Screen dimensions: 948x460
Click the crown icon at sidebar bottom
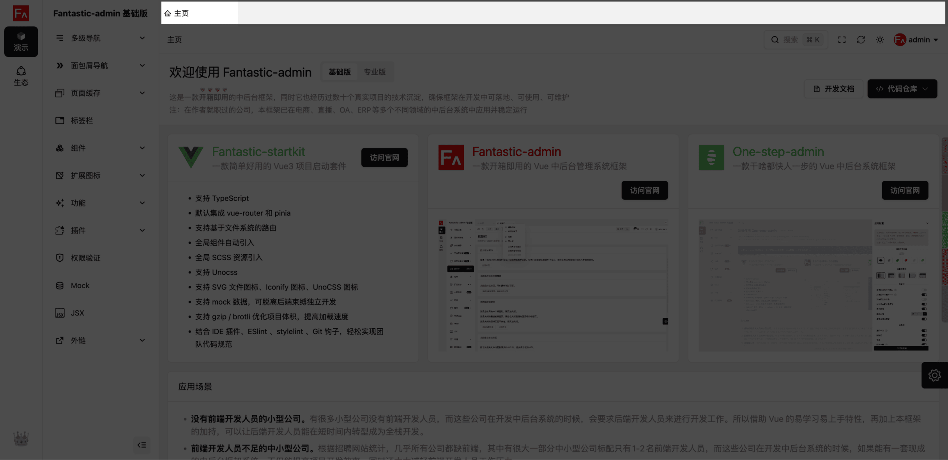click(21, 439)
